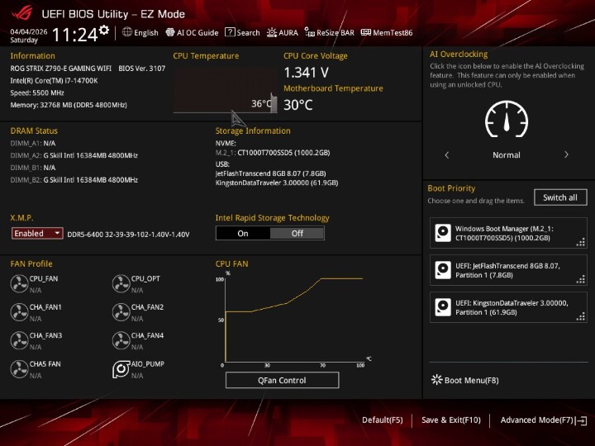Click the ROG logo icon
This screenshot has height=446, width=595.
click(x=21, y=13)
